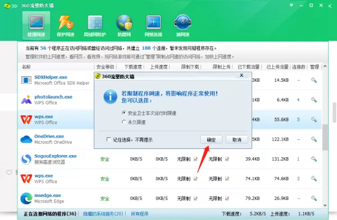
Task: Open SDXHelper.exe program name link
Action: (x=51, y=77)
